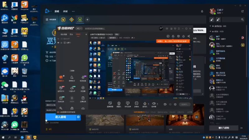This screenshot has width=249, height=140.
Task: Open Battle.net notifications bell
Action: [x=202, y=11]
